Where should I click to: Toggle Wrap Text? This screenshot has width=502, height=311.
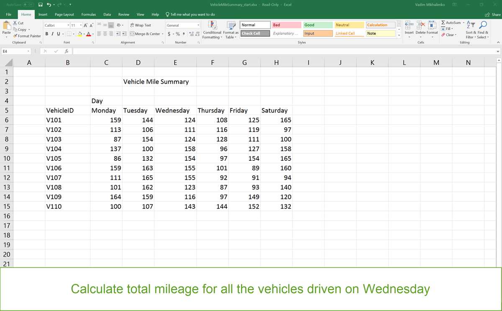point(141,25)
